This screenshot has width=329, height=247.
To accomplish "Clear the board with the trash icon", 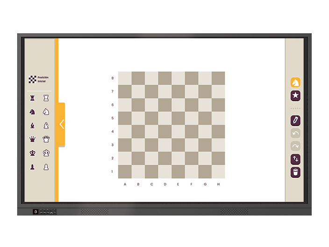I will (x=295, y=173).
